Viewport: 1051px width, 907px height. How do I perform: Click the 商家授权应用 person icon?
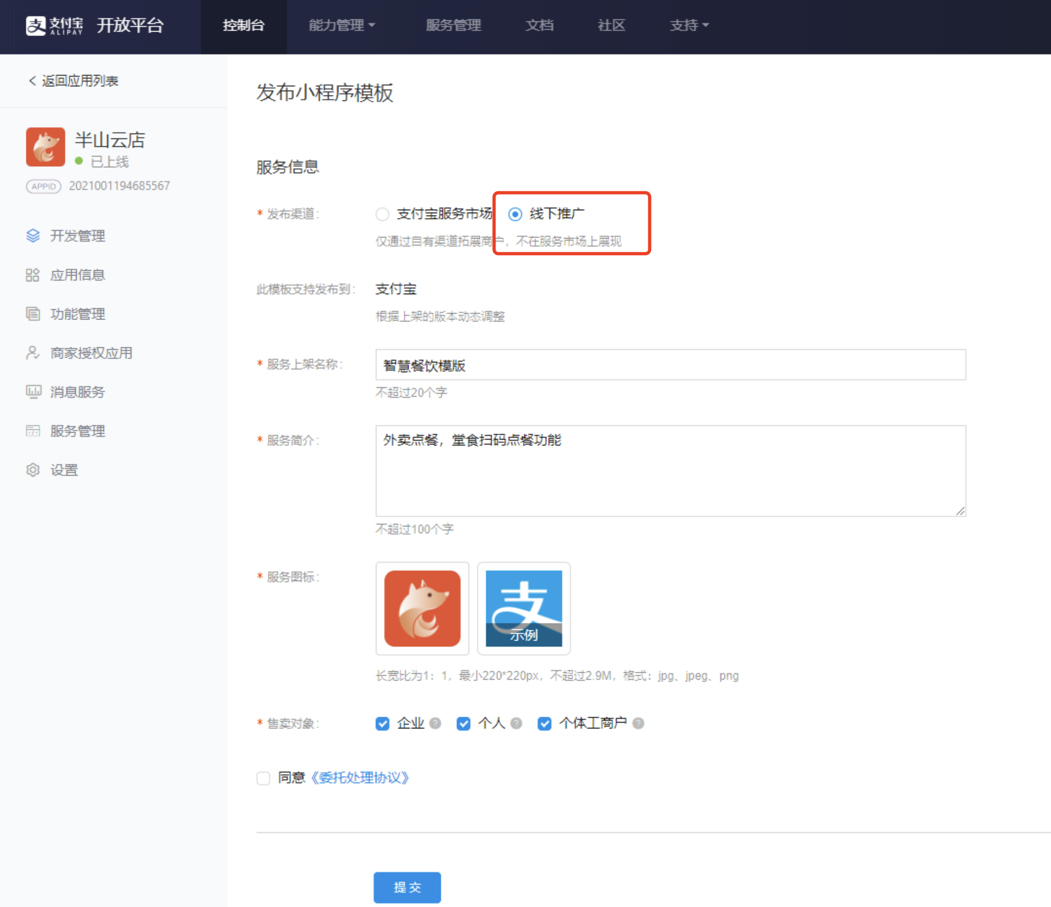pos(33,353)
